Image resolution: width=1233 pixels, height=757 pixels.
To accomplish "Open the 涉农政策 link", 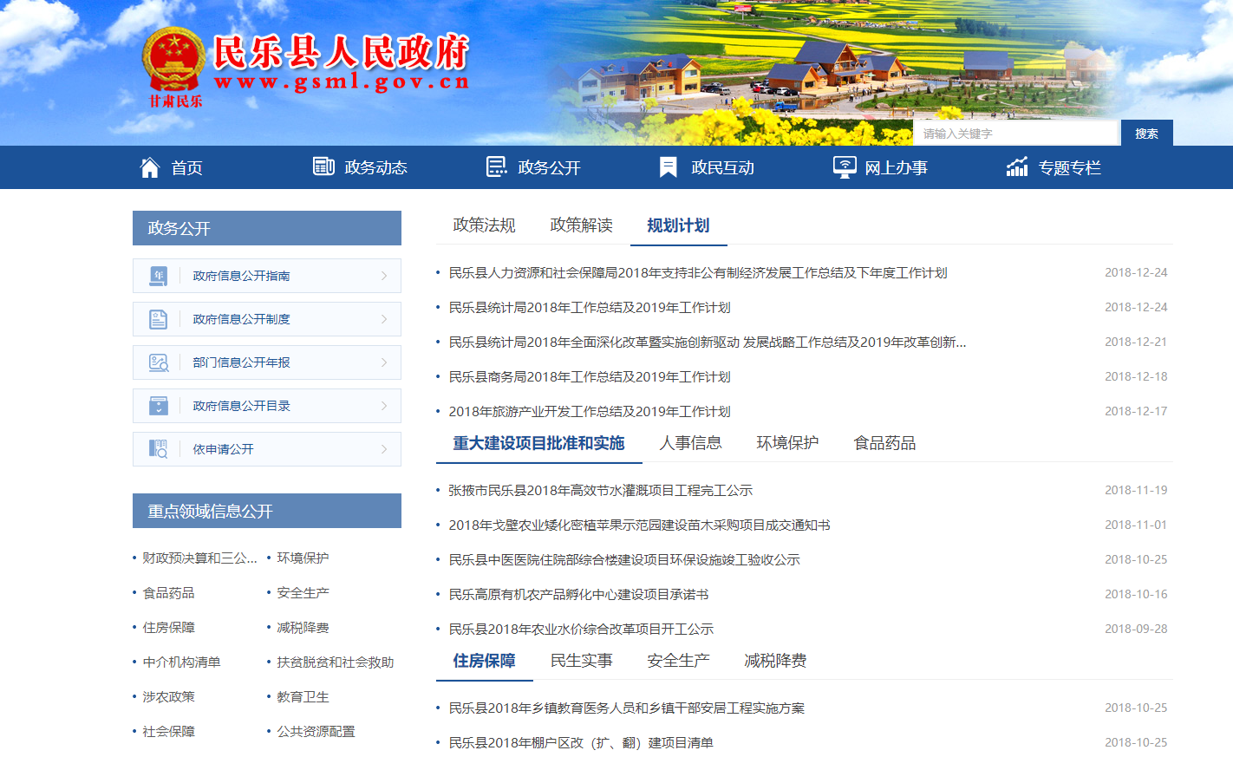I will coord(168,696).
